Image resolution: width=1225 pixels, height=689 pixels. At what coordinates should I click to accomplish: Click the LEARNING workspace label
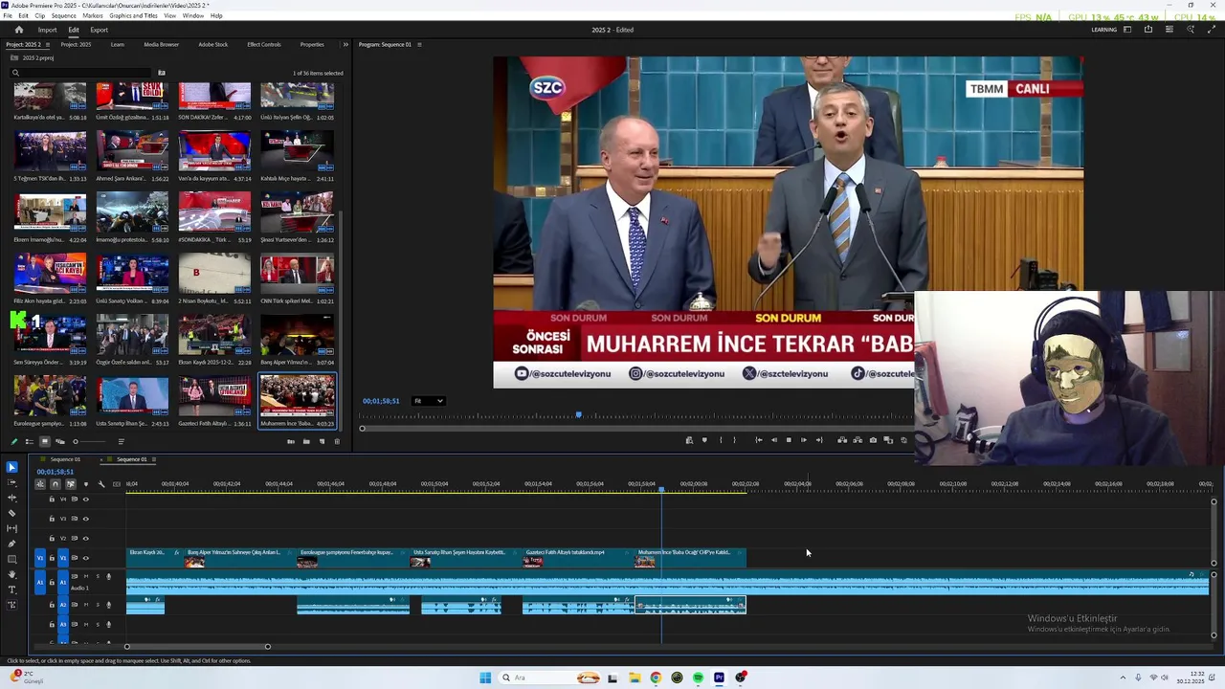pyautogui.click(x=1103, y=30)
